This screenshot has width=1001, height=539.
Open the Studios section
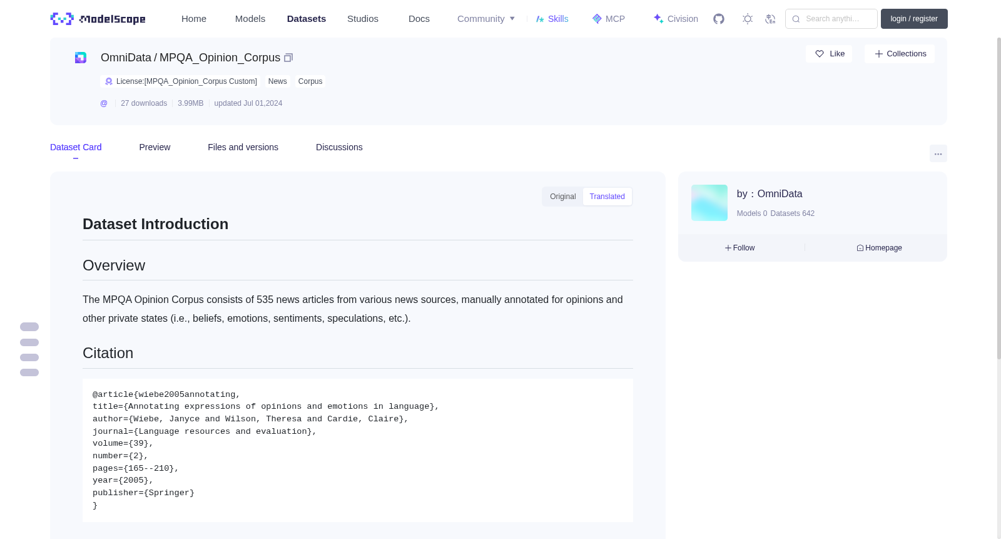pos(363,19)
